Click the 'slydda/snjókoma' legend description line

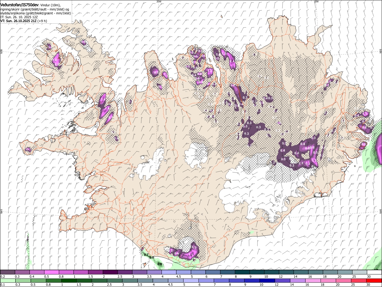point(36,13)
